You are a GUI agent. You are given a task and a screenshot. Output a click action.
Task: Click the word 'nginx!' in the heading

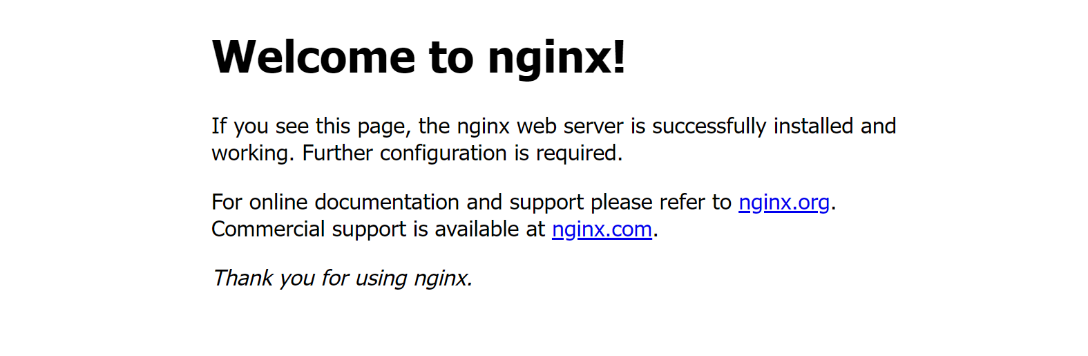(x=557, y=58)
